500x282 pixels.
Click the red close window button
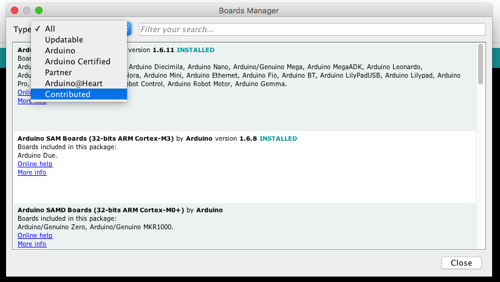(x=15, y=10)
